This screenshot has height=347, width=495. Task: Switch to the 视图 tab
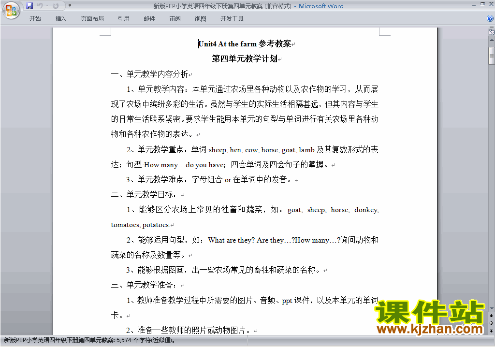201,19
